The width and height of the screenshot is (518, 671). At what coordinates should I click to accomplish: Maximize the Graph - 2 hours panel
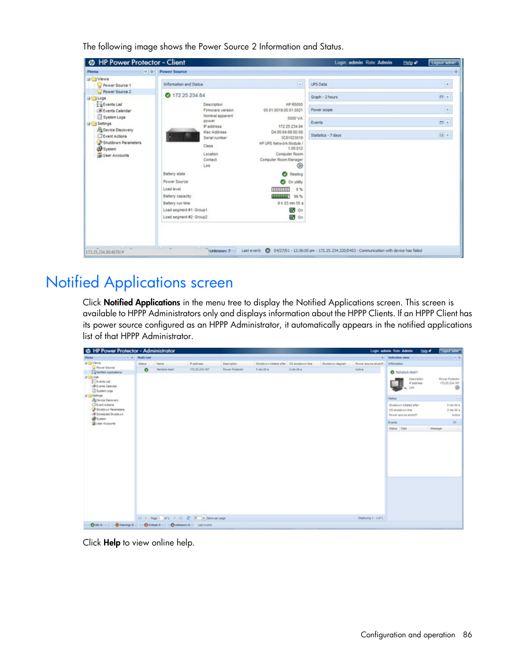pos(441,97)
